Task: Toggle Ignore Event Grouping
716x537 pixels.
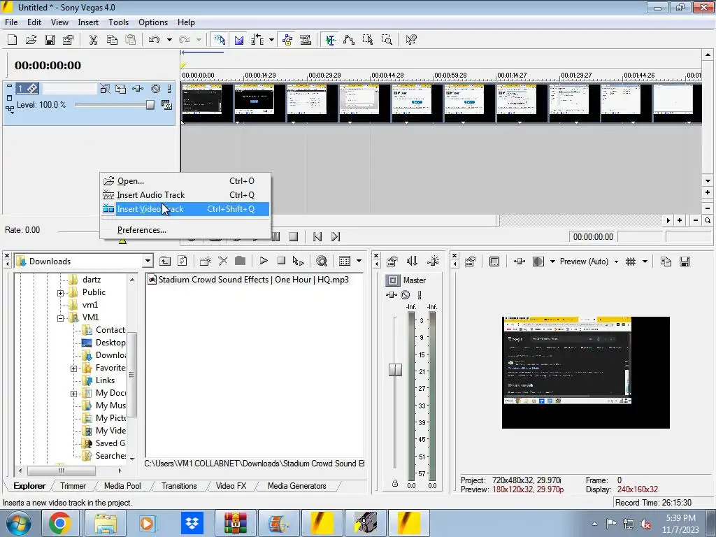Action: click(306, 40)
